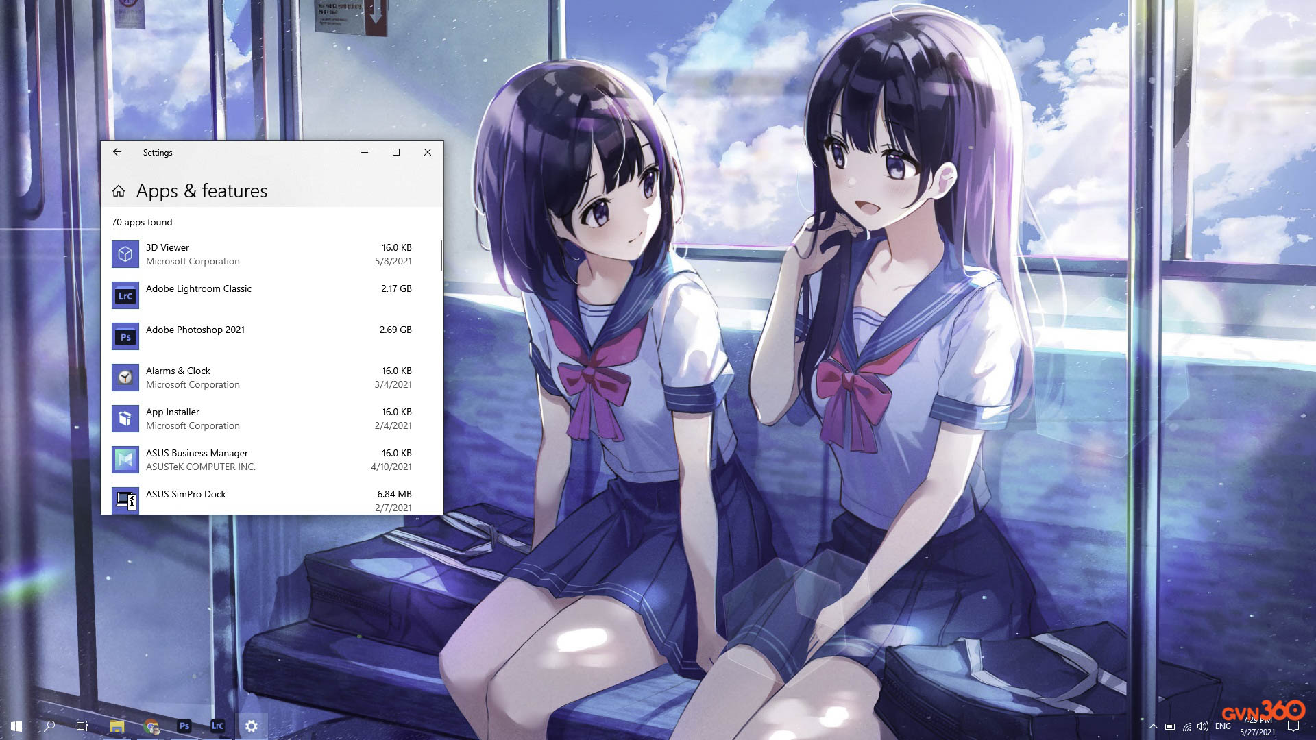
Task: Select the ASUS SimPro Dock icon
Action: point(125,501)
